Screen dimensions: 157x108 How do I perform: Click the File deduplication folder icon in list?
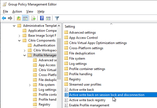tap(66, 53)
